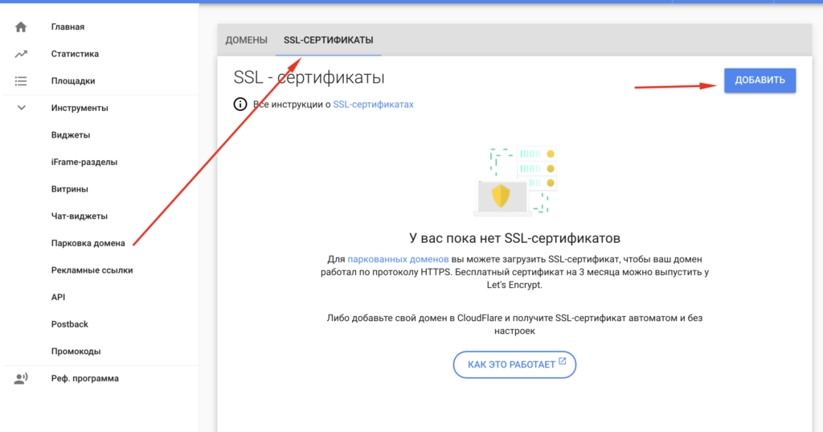823x432 pixels.
Task: Open Реф. программа menu item
Action: pos(85,378)
